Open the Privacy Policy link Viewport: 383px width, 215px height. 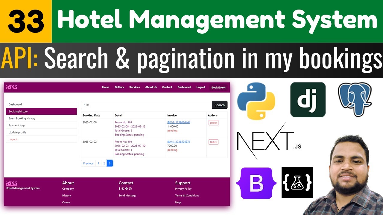click(183, 189)
